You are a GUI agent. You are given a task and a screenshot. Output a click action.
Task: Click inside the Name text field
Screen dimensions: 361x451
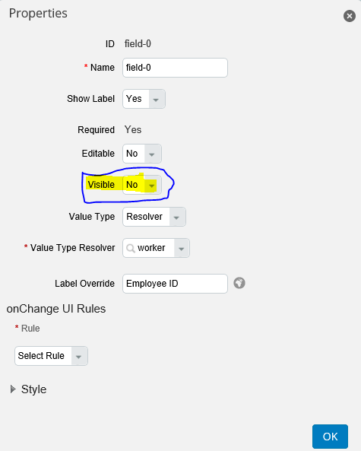coord(175,68)
